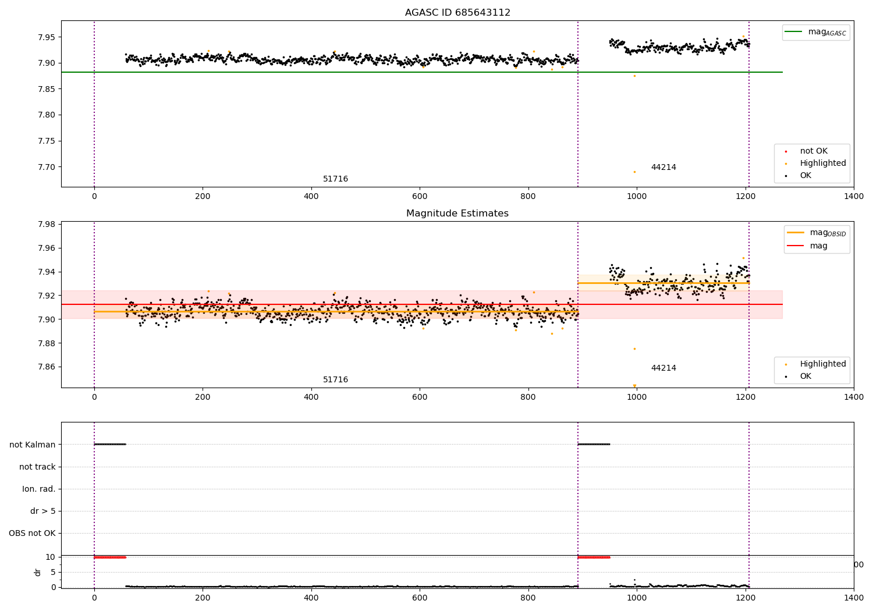Click the 5 tick on the dr axis

(x=54, y=572)
